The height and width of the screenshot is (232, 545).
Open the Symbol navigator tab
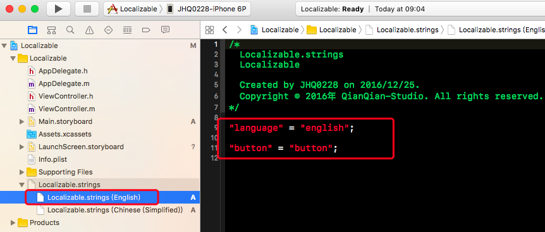pos(51,30)
